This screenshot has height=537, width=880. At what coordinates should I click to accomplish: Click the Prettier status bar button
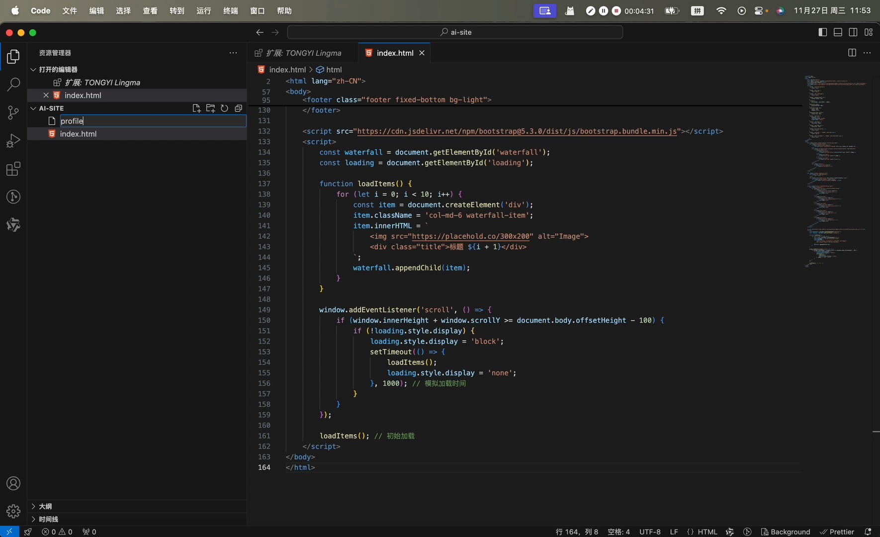coord(837,532)
